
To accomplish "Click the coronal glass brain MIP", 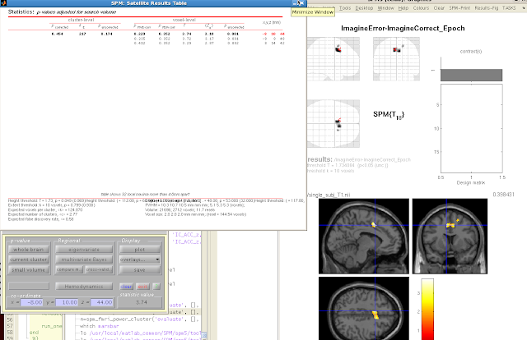I will pyautogui.click(x=396, y=58).
